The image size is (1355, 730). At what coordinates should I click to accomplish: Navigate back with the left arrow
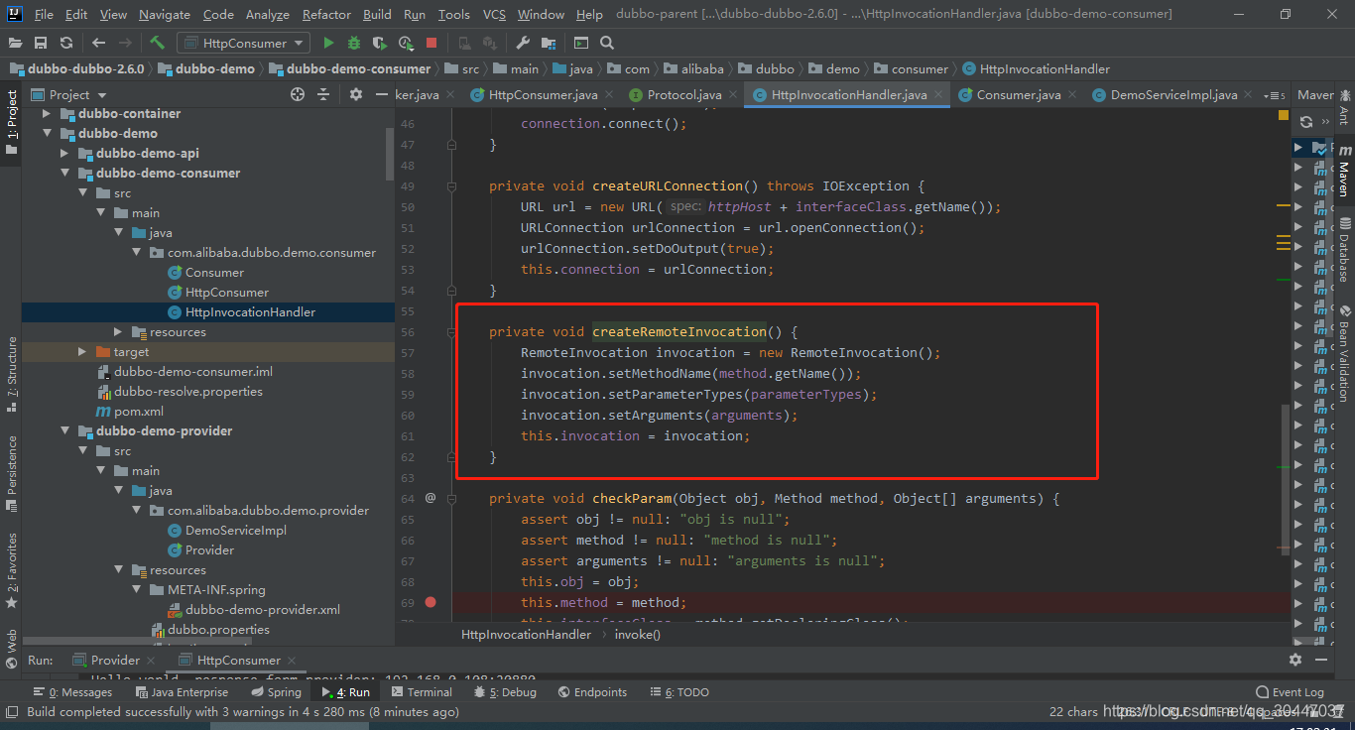(x=98, y=43)
